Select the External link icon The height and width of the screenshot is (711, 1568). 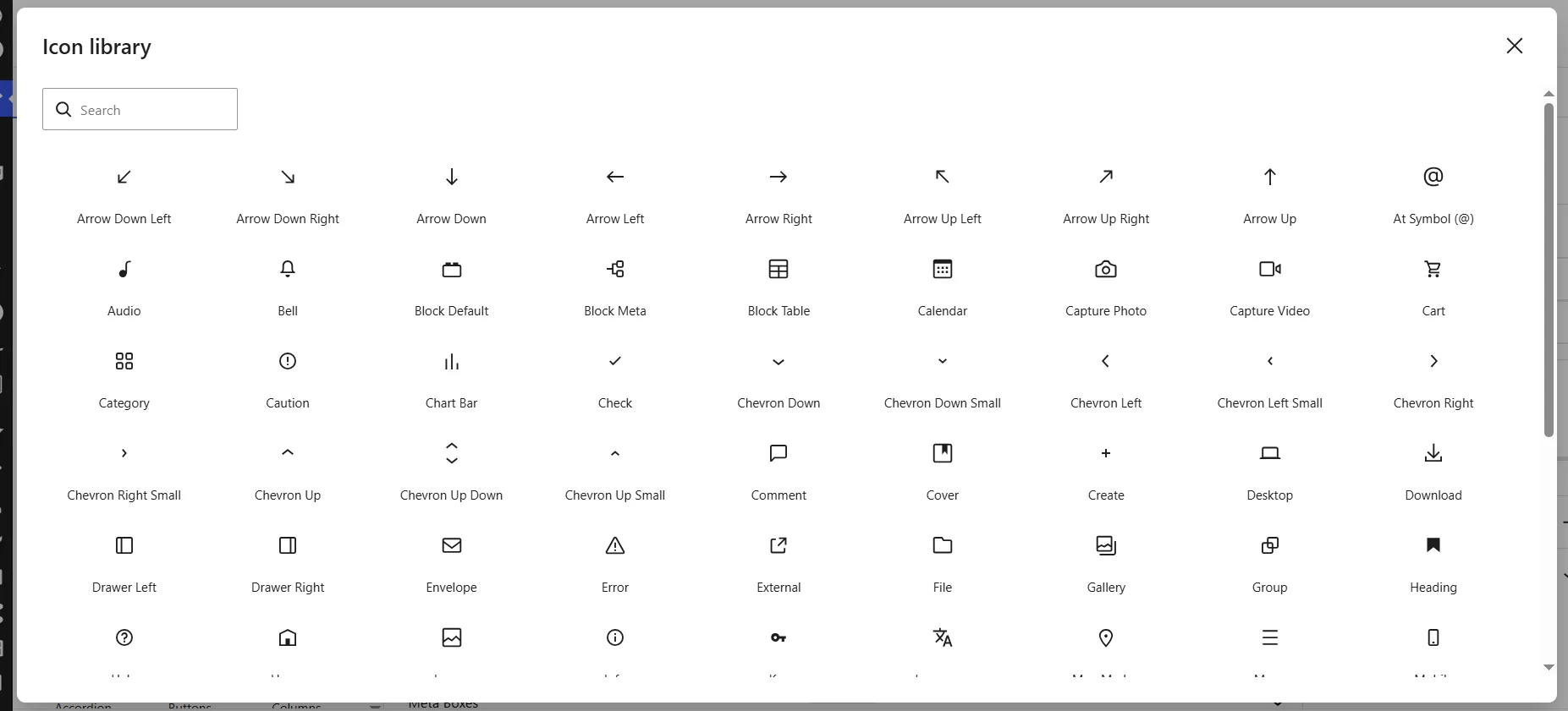pyautogui.click(x=778, y=545)
